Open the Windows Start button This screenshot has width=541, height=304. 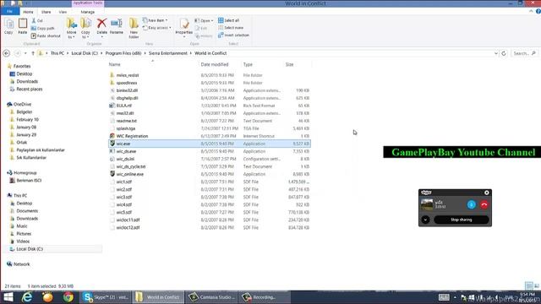tap(8, 297)
